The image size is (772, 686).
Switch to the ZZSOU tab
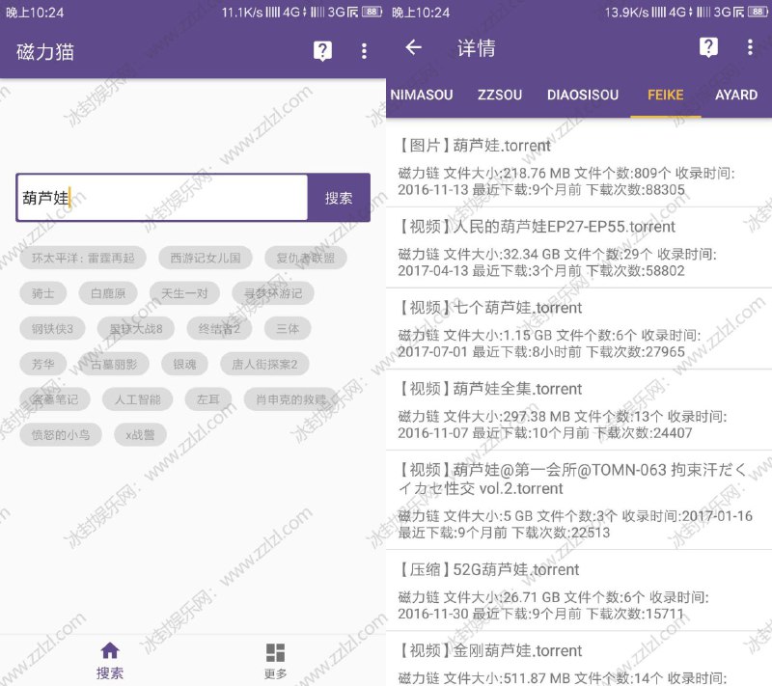pyautogui.click(x=500, y=95)
